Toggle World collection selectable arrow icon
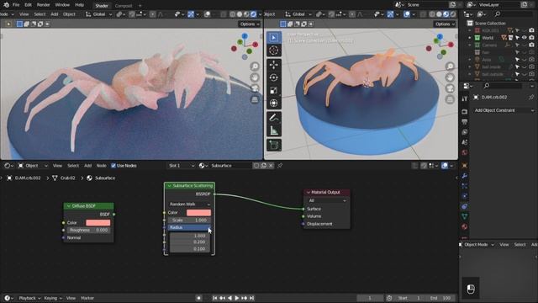The width and height of the screenshot is (538, 303). 517,37
